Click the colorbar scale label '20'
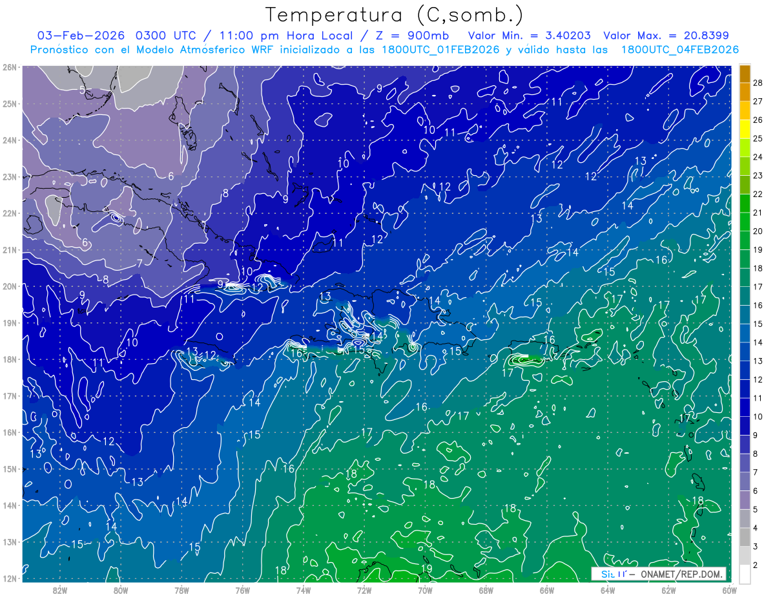The width and height of the screenshot is (775, 599). (x=758, y=231)
